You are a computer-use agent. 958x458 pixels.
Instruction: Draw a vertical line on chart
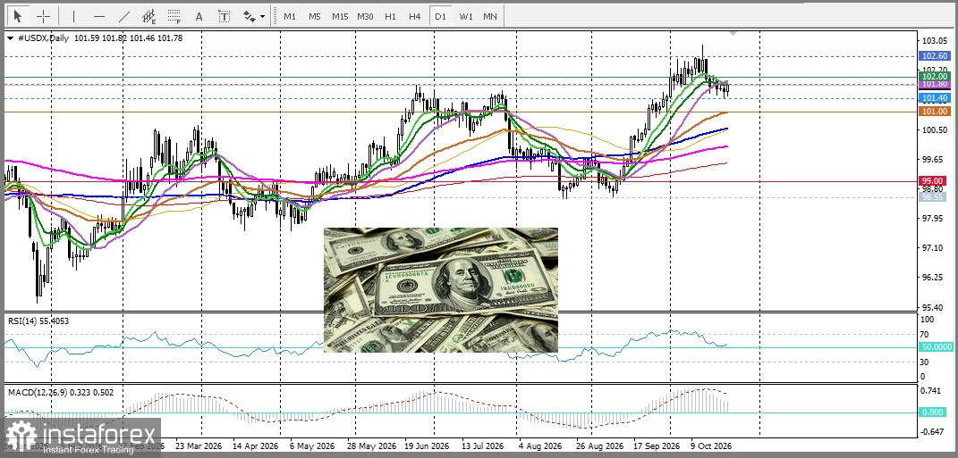click(x=74, y=16)
